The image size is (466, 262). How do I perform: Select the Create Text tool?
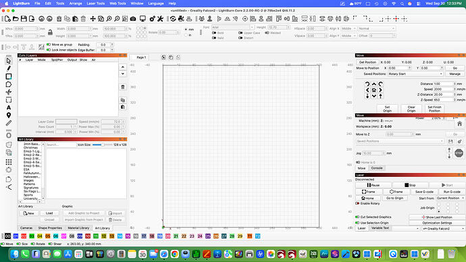coord(9,107)
